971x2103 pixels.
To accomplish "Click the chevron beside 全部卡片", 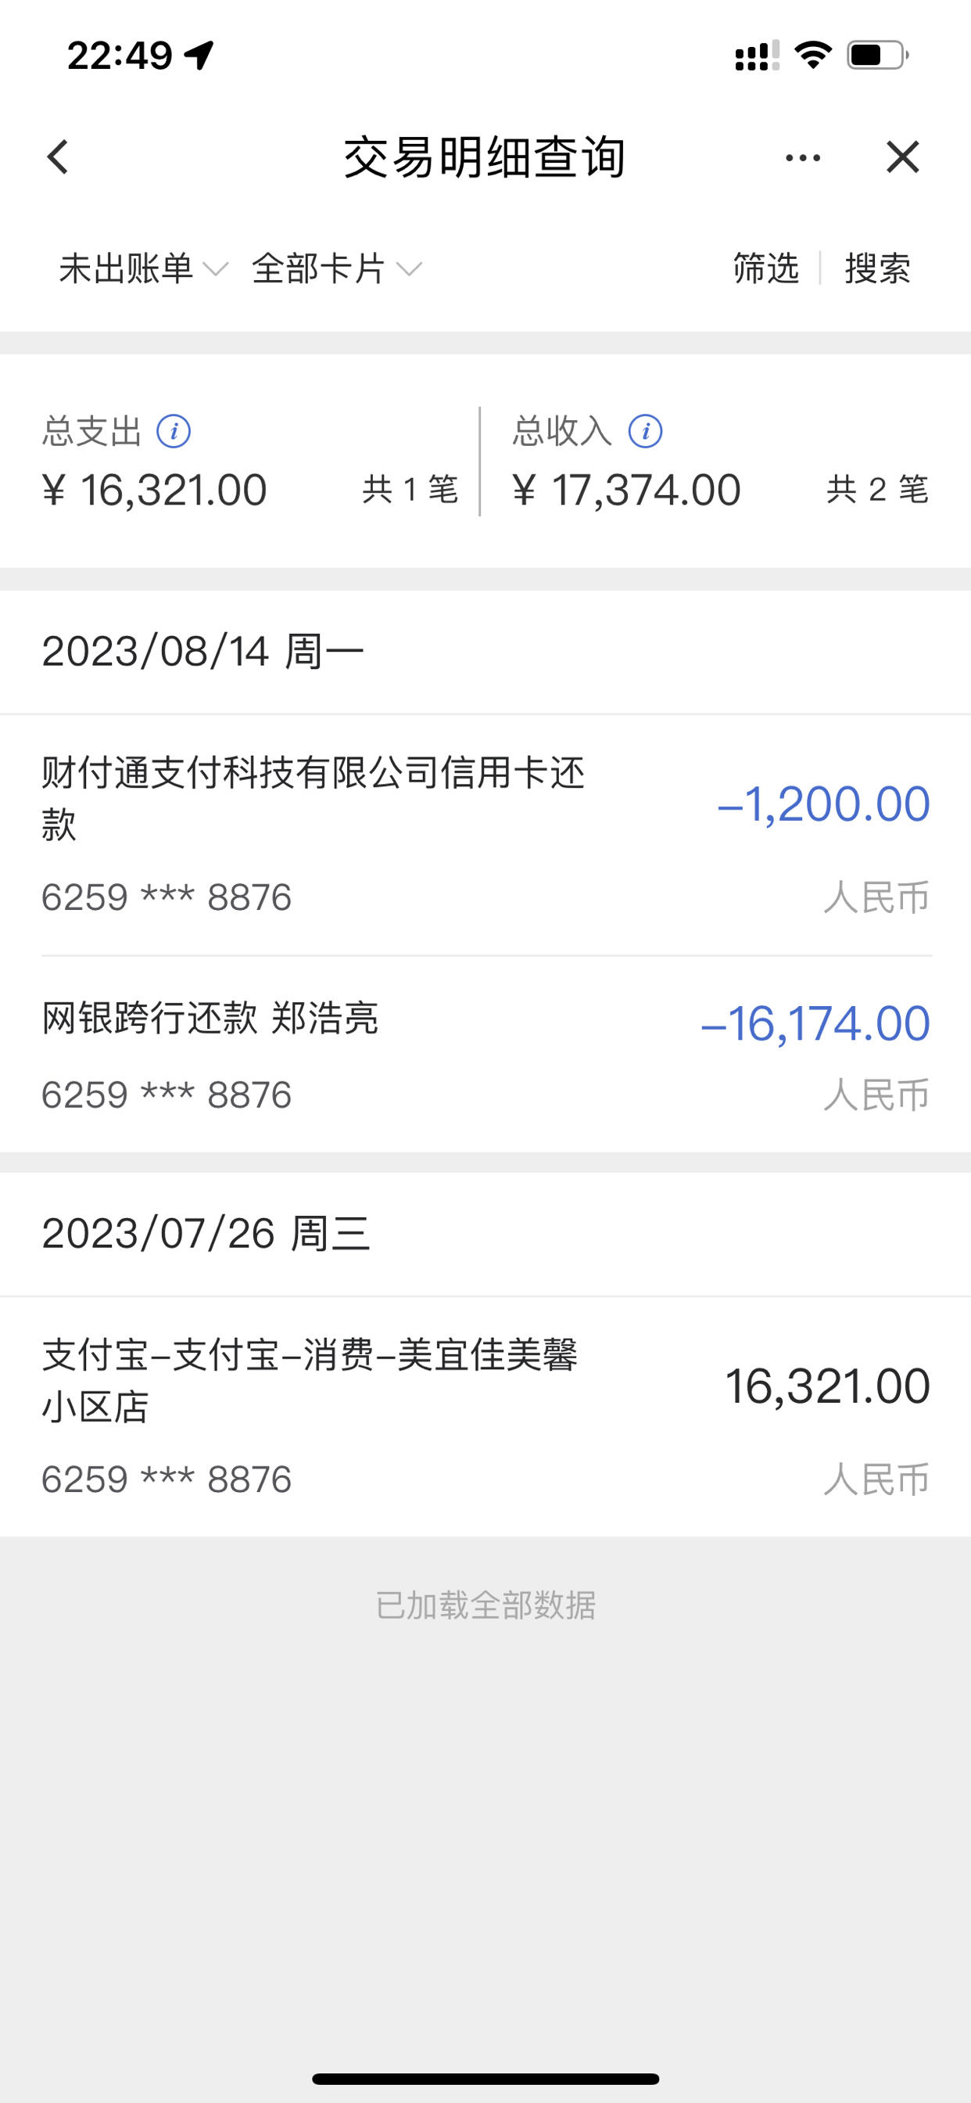I will (x=409, y=268).
